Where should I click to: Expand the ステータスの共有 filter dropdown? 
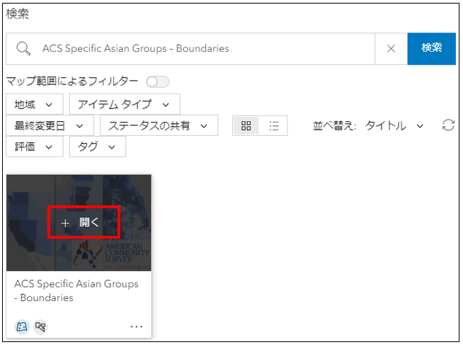(159, 126)
